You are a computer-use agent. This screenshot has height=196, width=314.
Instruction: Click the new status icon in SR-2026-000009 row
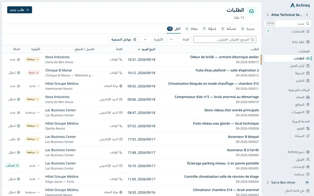coord(18,113)
